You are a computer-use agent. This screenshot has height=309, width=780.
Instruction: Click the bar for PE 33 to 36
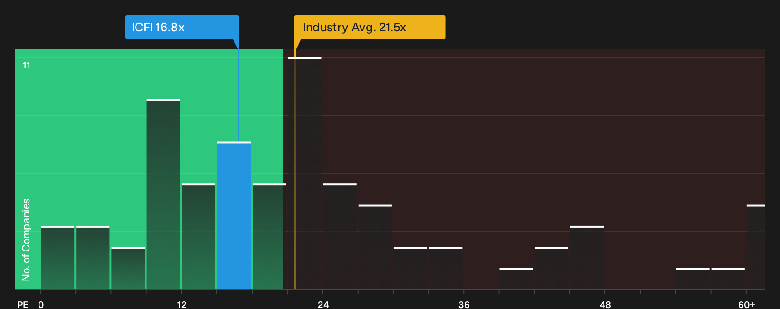point(446,268)
